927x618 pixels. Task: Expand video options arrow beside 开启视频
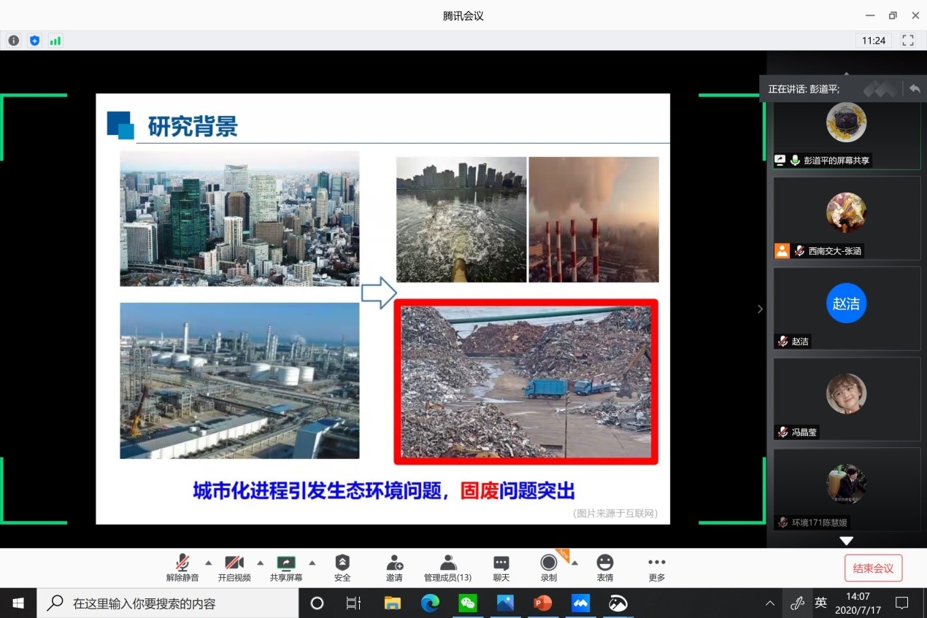click(x=260, y=563)
